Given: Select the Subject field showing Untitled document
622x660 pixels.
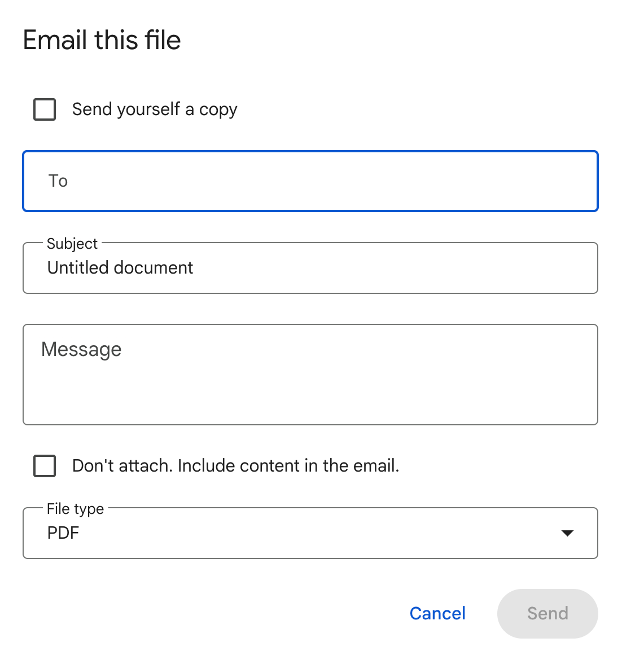Looking at the screenshot, I should tap(310, 268).
